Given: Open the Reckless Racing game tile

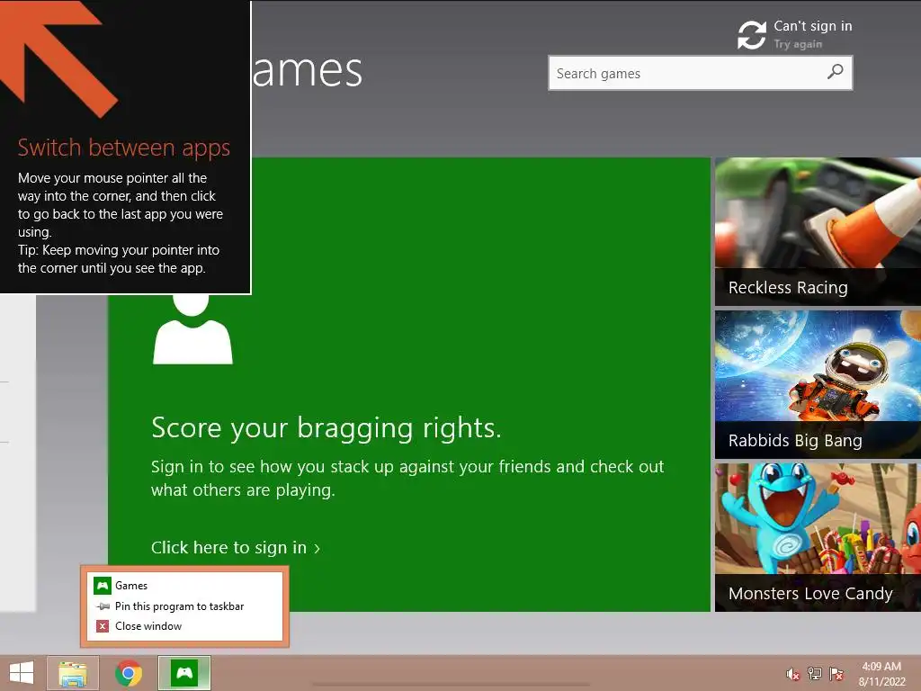Looking at the screenshot, I should [818, 231].
